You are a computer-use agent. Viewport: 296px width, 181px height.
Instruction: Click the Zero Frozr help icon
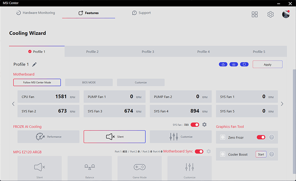pyautogui.click(x=271, y=137)
